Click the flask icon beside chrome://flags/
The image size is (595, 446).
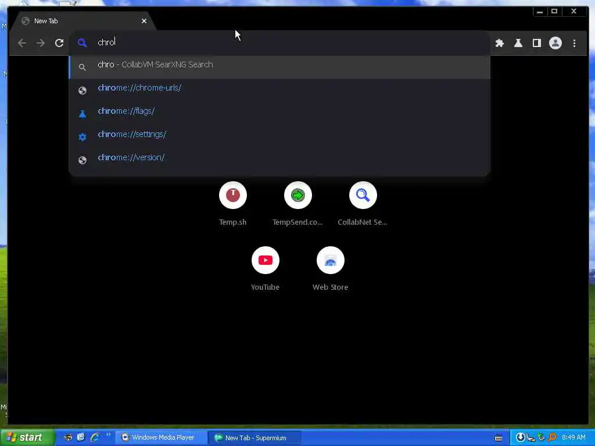coord(83,114)
